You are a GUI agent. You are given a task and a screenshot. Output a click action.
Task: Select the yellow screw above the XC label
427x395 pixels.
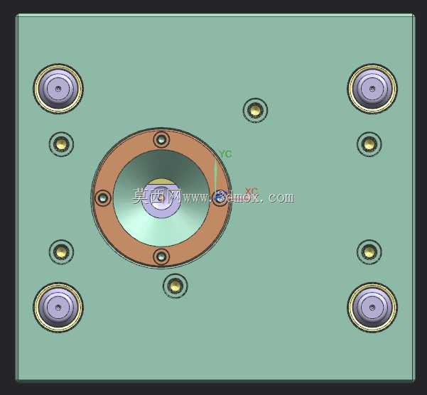[255, 110]
